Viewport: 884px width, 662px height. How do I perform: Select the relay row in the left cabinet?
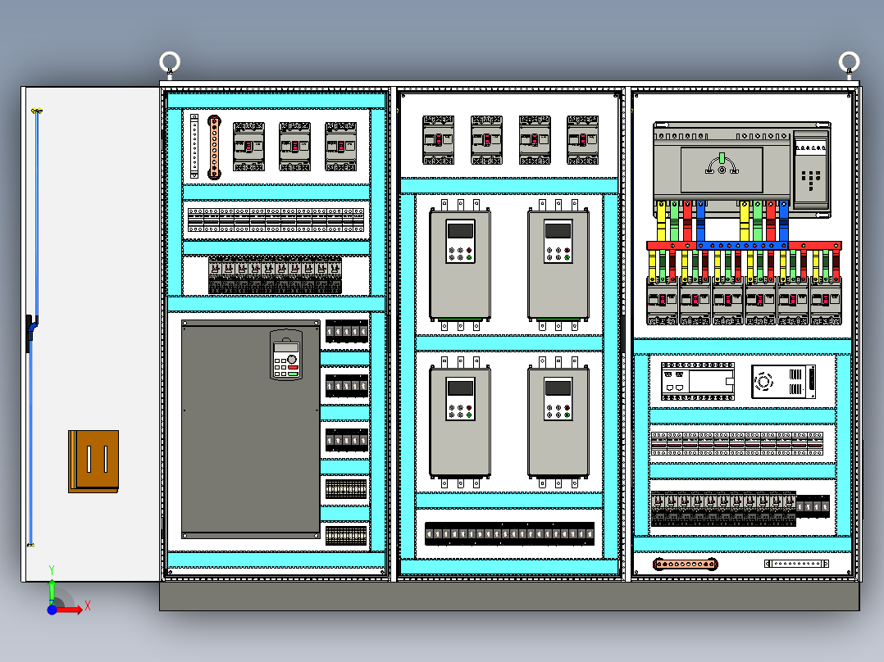tap(276, 274)
